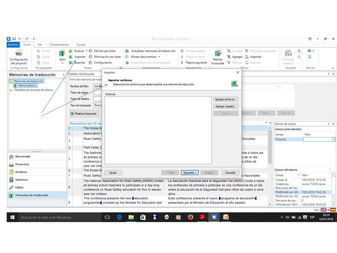Open File Explorer from the taskbar
The image size is (337, 253).
[131, 217]
